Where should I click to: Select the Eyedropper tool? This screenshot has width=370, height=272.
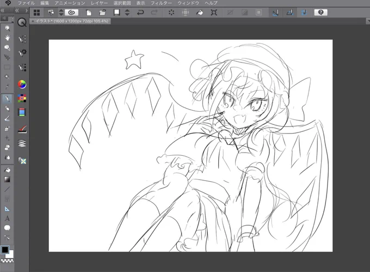coord(7,86)
